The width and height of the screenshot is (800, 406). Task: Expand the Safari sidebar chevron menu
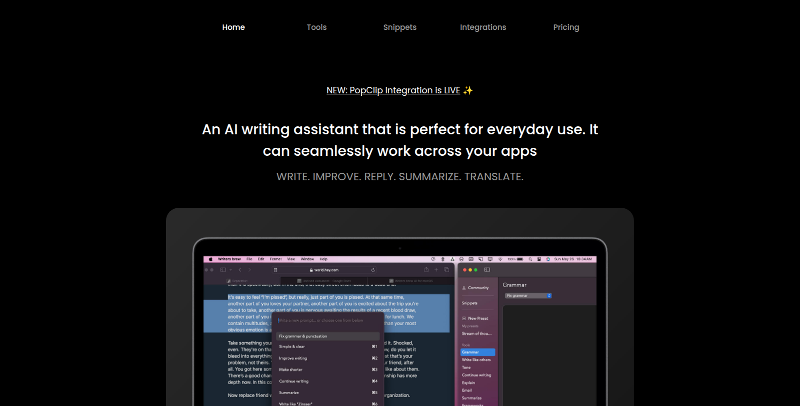[x=230, y=270]
